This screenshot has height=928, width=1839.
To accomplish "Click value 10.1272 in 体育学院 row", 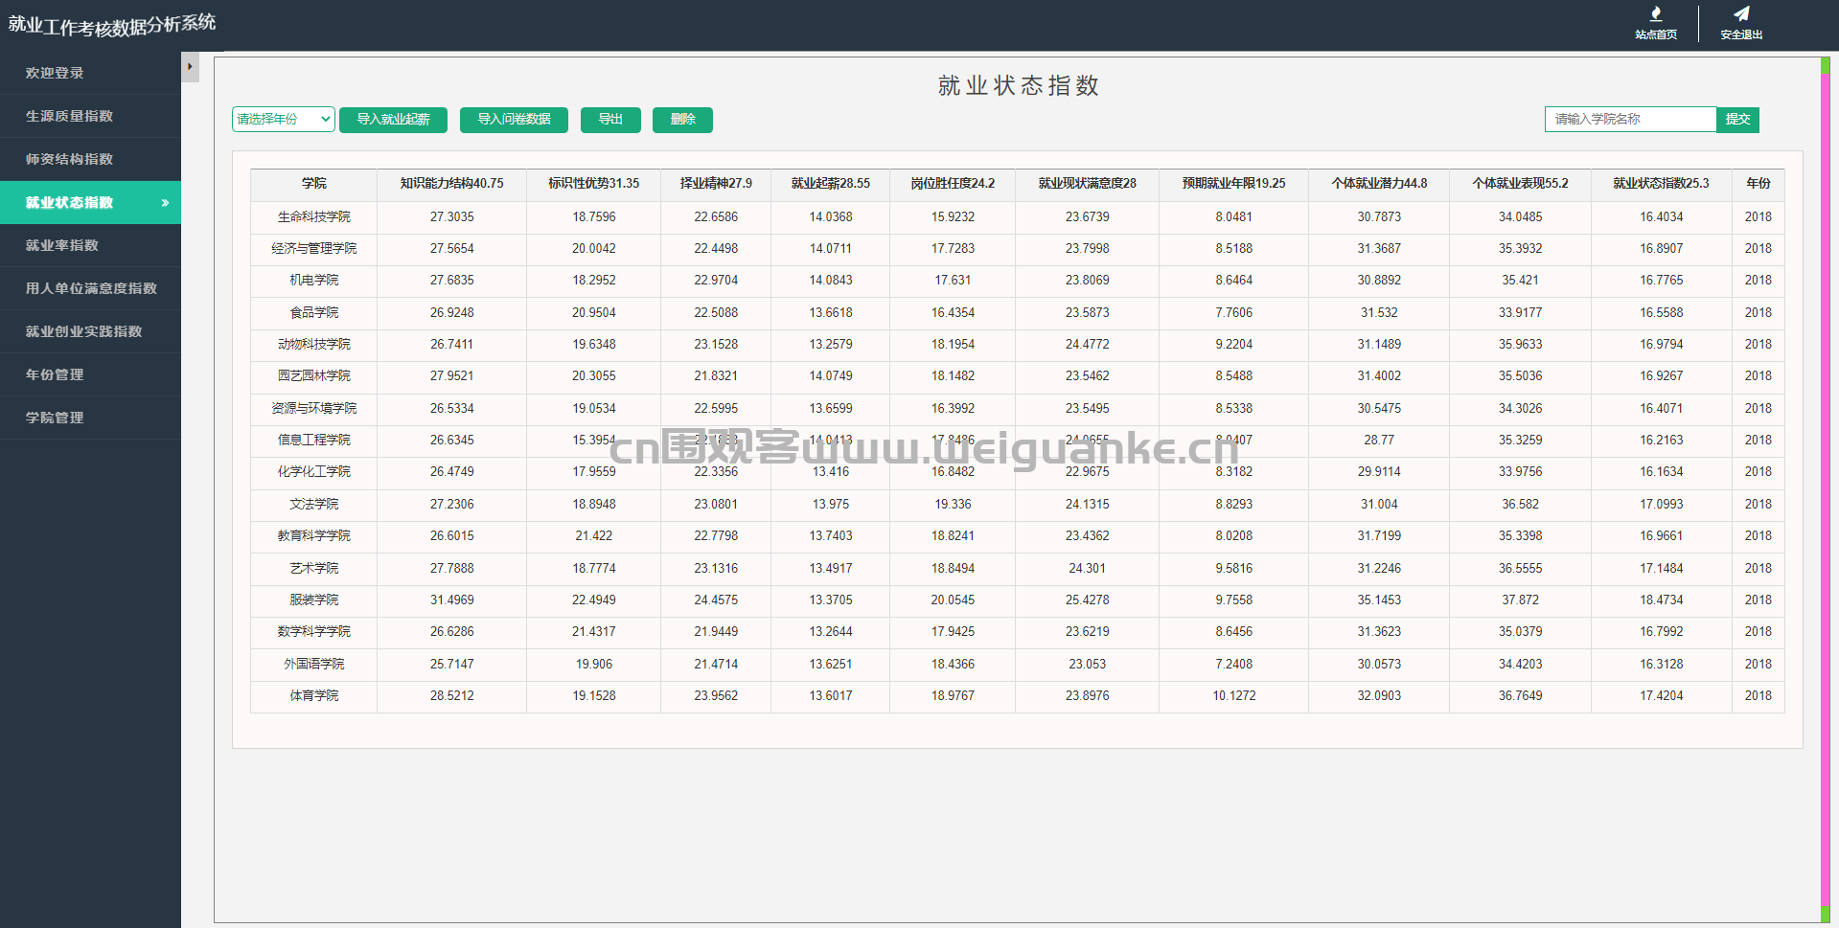I will [1234, 696].
